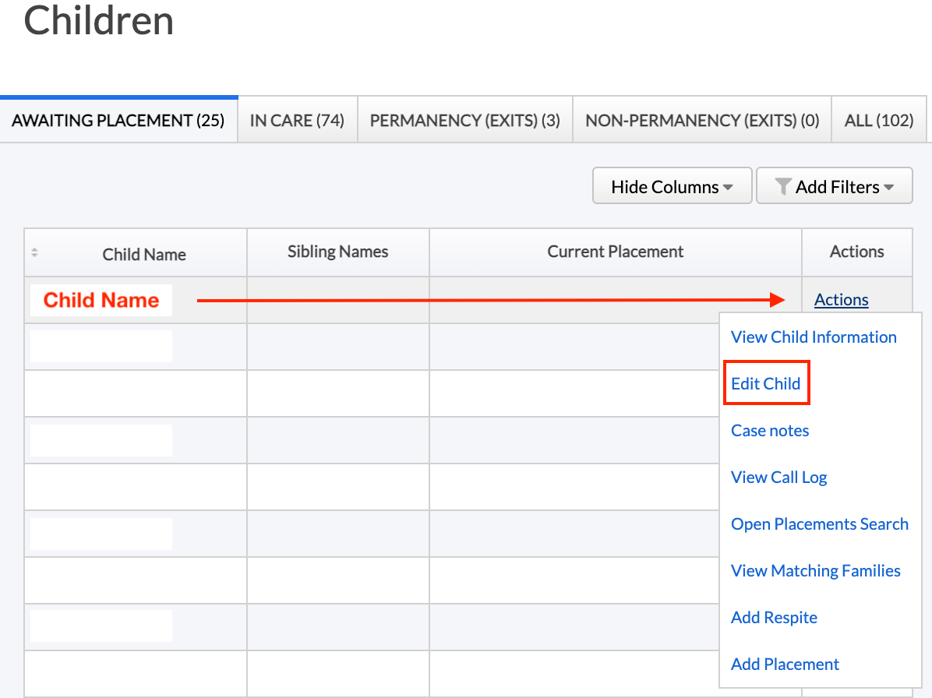Open the Hide Columns dropdown
The image size is (932, 698).
672,187
